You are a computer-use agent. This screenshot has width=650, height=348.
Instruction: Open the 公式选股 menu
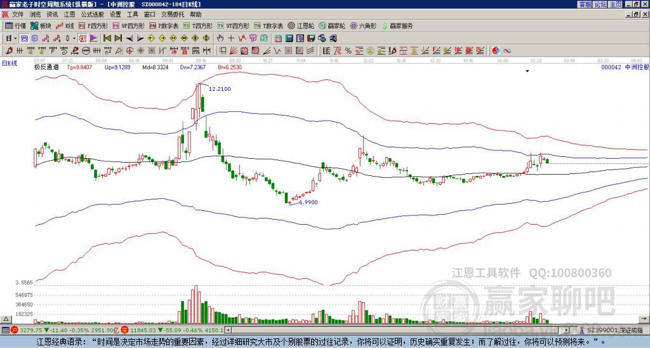point(93,15)
